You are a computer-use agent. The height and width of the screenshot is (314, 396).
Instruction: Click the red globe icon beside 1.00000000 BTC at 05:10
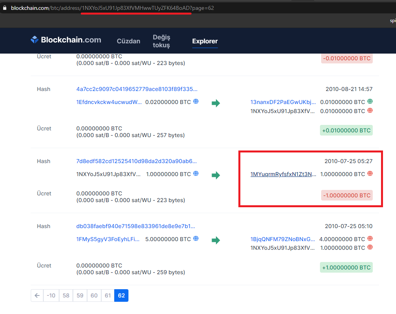[370, 247]
